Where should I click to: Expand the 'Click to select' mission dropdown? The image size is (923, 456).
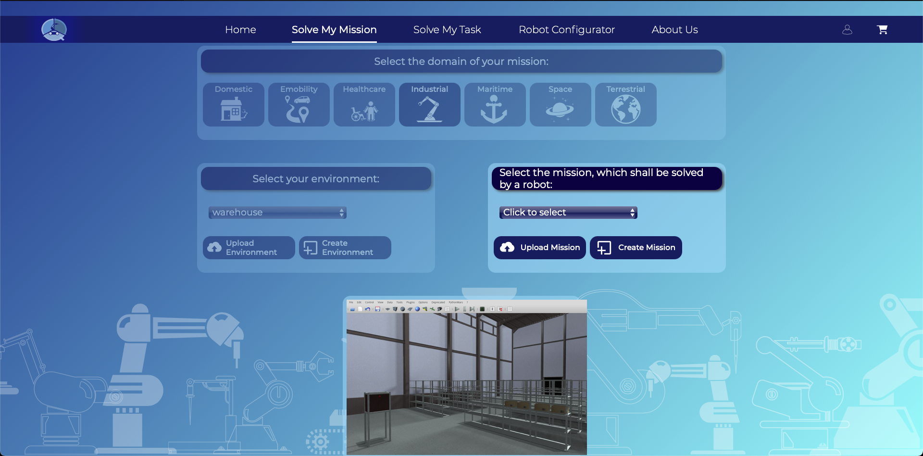coord(568,213)
